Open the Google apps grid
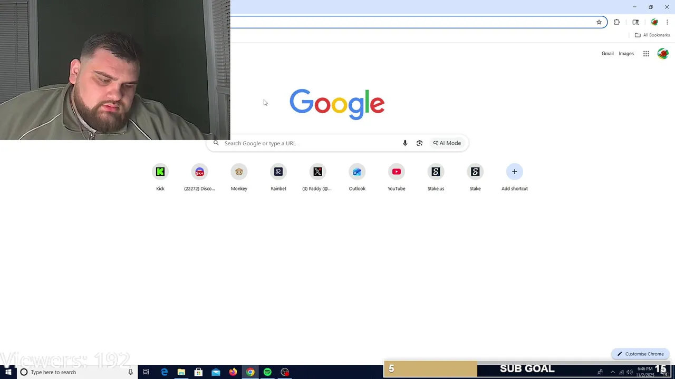Viewport: 675px width, 379px height. (x=646, y=54)
